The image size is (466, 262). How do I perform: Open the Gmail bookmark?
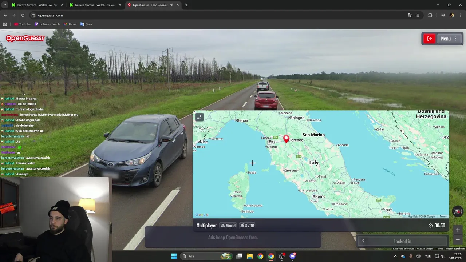point(70,24)
